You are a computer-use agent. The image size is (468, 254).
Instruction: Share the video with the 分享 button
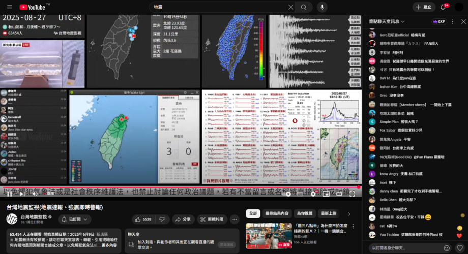tap(183, 219)
